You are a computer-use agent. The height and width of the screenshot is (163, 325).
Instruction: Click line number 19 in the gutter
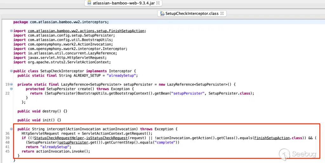point(7,85)
